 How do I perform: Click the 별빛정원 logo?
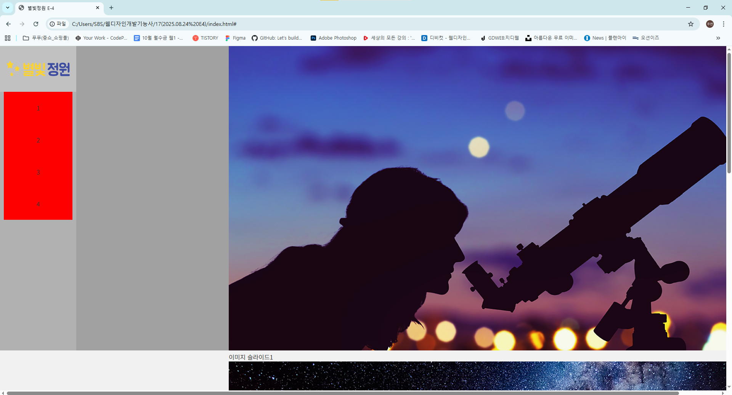tap(38, 69)
